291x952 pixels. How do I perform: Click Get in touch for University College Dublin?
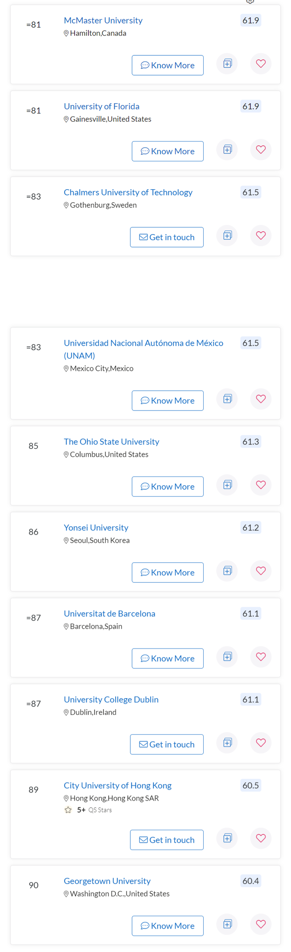point(167,744)
